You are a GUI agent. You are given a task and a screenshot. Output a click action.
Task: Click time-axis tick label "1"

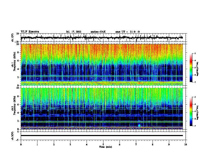pos(37,145)
